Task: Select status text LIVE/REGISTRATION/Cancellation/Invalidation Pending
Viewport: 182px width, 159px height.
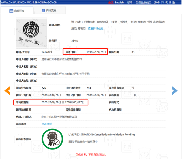Action: 102,135
